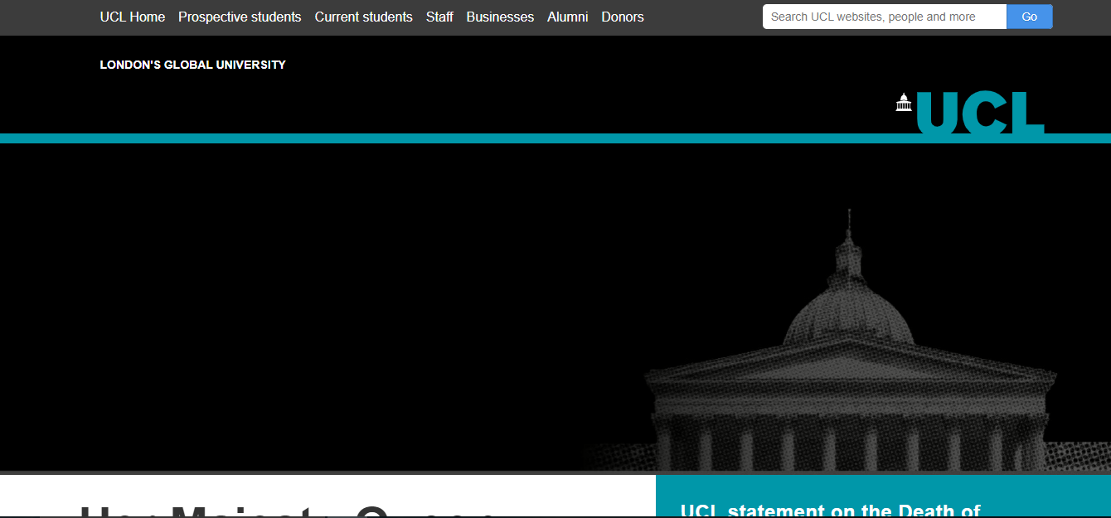The width and height of the screenshot is (1111, 518).
Task: Open the UCL Home link
Action: tap(133, 17)
